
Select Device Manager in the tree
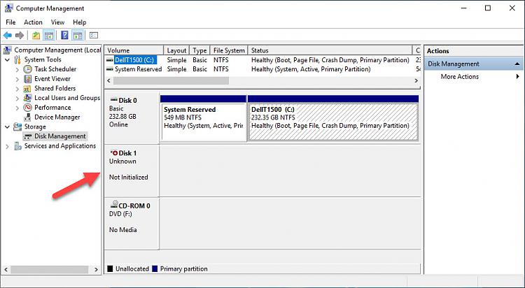[x=57, y=117]
